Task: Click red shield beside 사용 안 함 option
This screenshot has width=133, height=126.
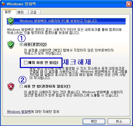Action: [x=11, y=86]
